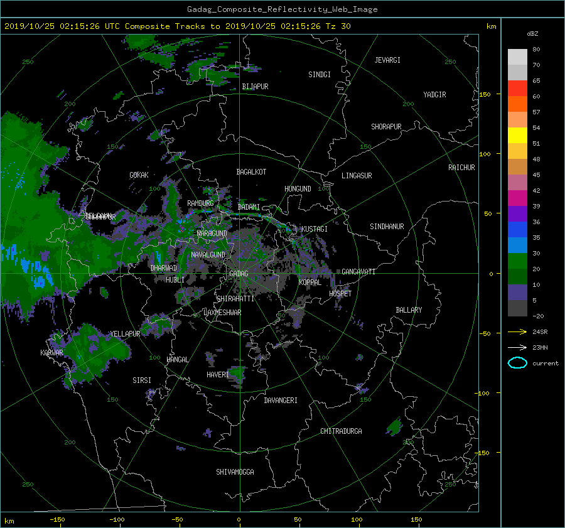Select the 'GANGAVATI' city label

pos(358,272)
